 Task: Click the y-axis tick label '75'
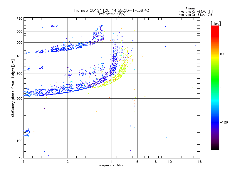[x=21, y=157]
